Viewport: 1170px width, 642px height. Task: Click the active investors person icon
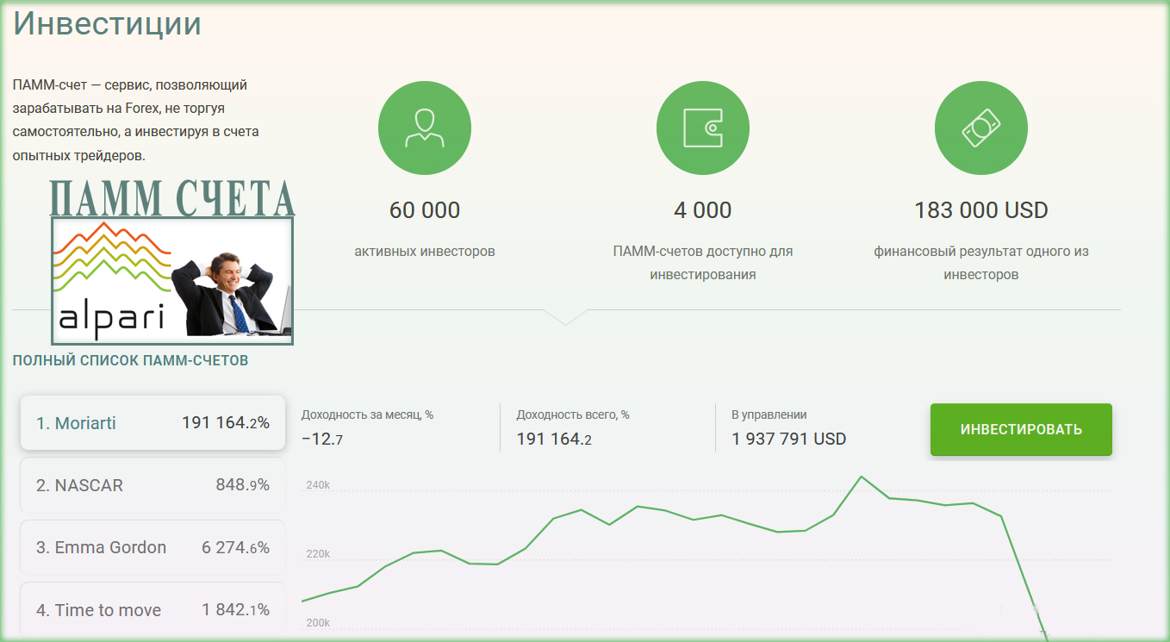pyautogui.click(x=424, y=128)
